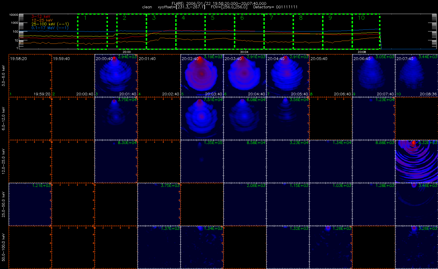Click the 'Detectors= 001111111' text

[275, 7]
